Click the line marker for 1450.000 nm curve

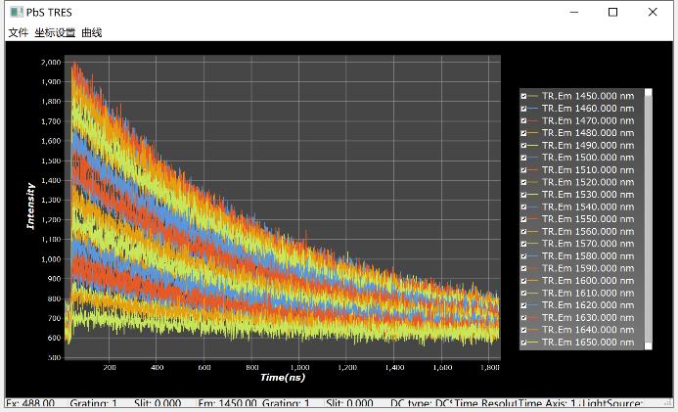coord(534,96)
